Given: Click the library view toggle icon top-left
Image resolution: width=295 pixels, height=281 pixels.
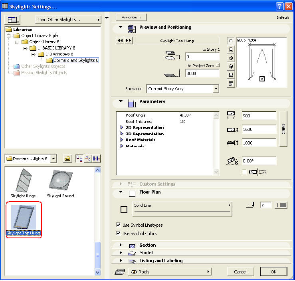Looking at the screenshot, I should point(13,20).
